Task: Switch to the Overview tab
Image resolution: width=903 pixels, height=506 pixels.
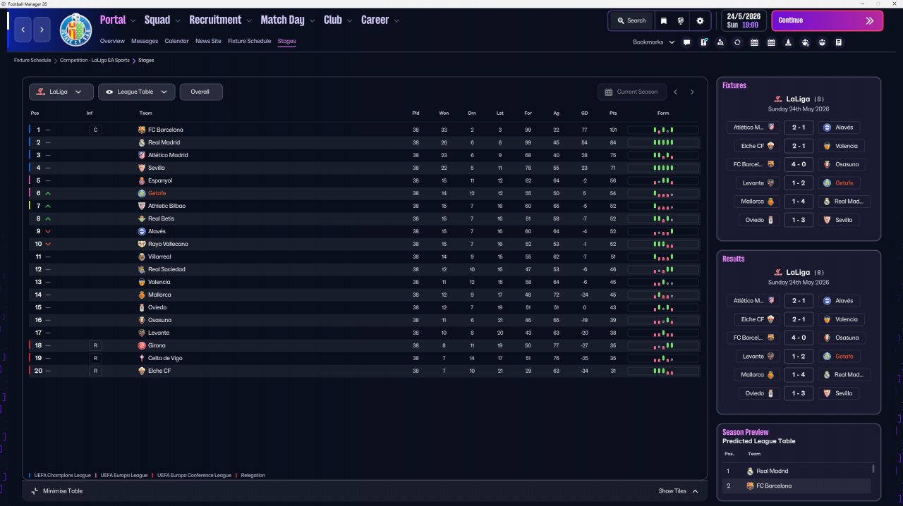Action: click(x=112, y=41)
